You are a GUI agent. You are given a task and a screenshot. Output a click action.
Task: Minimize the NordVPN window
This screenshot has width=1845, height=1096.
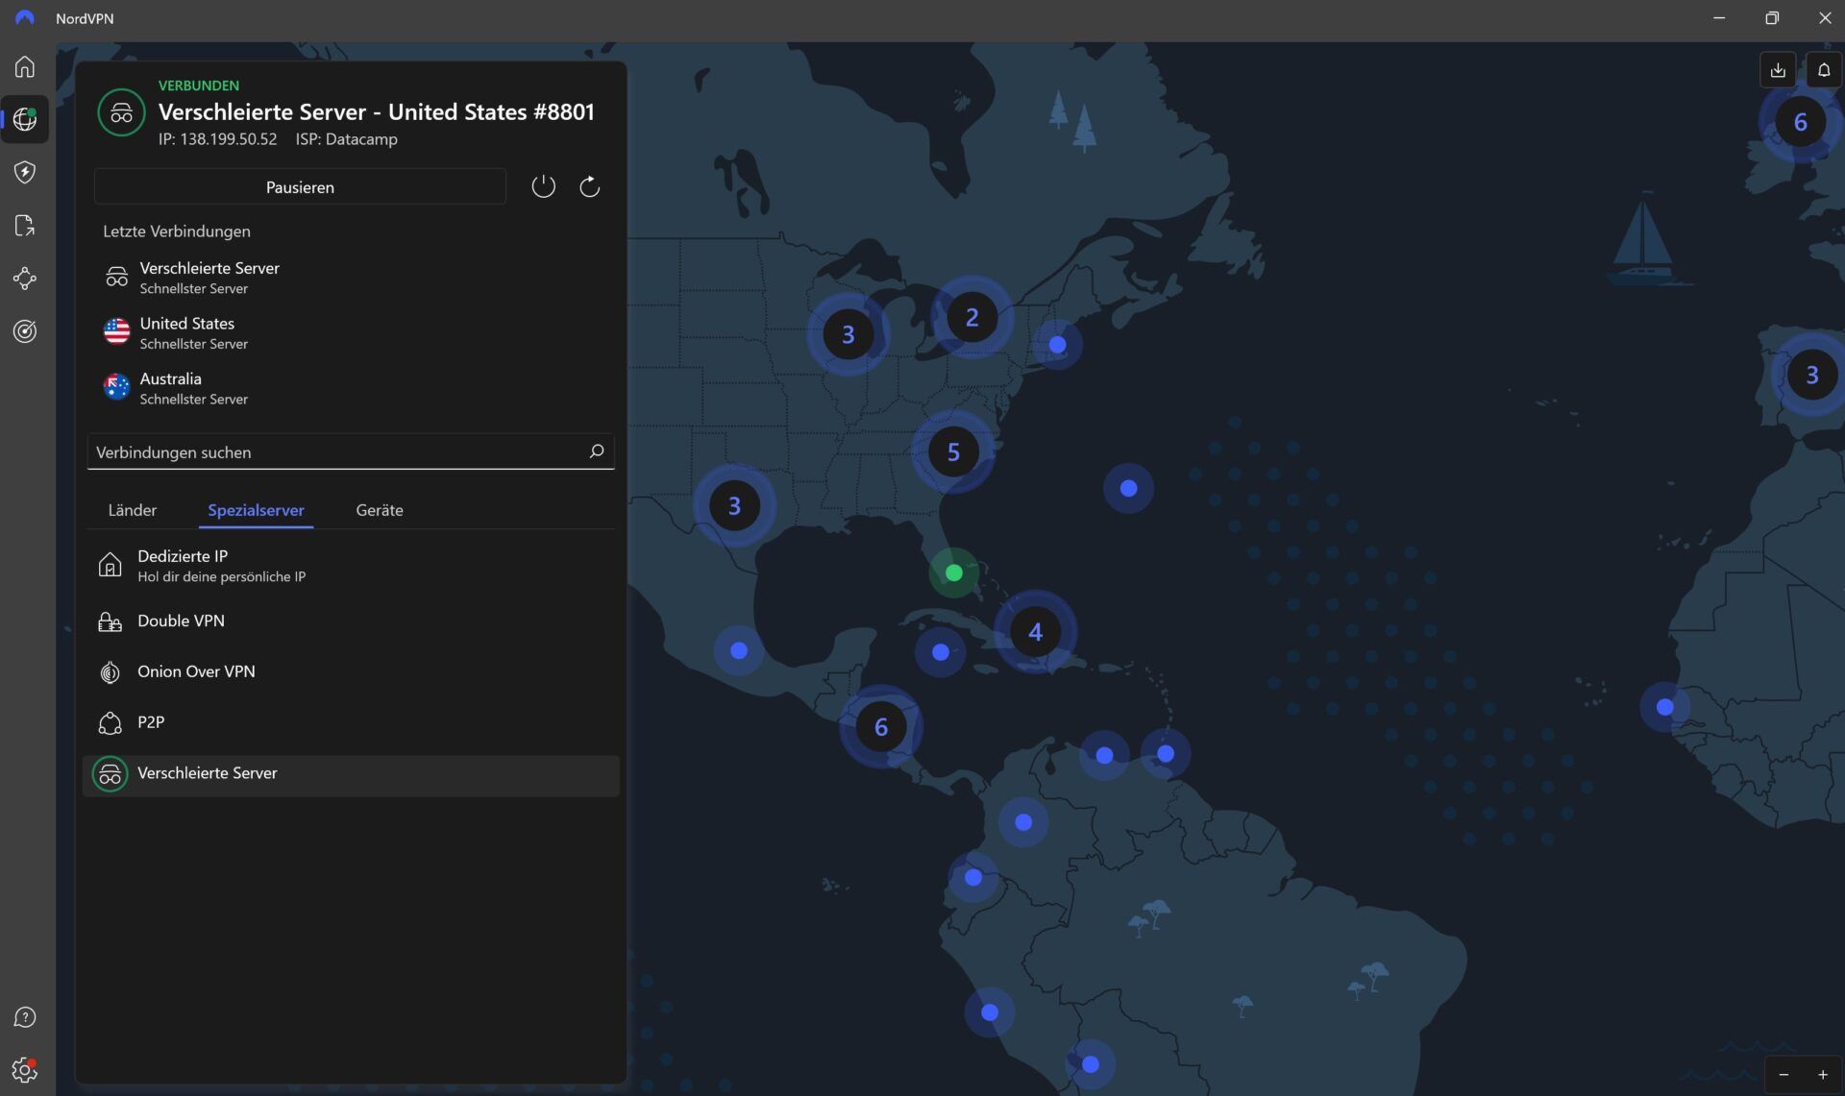pos(1719,18)
